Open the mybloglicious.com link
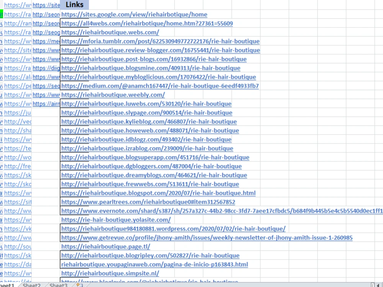Screen dimensions: 383x287 coord(159,77)
